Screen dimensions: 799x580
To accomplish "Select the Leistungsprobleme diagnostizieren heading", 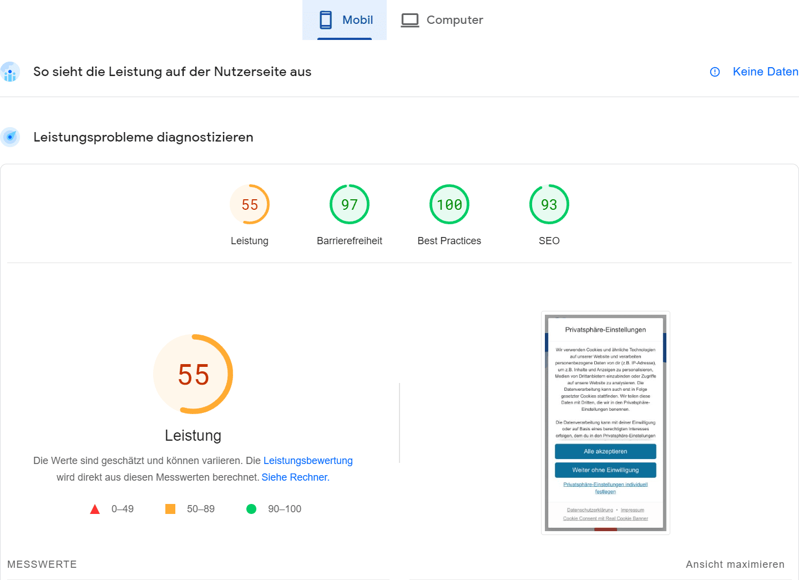I will point(143,137).
